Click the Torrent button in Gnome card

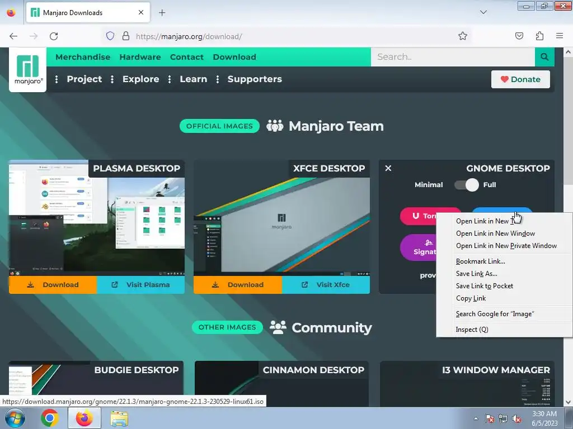419,216
